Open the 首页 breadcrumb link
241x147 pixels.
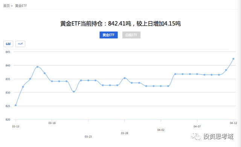[6, 6]
